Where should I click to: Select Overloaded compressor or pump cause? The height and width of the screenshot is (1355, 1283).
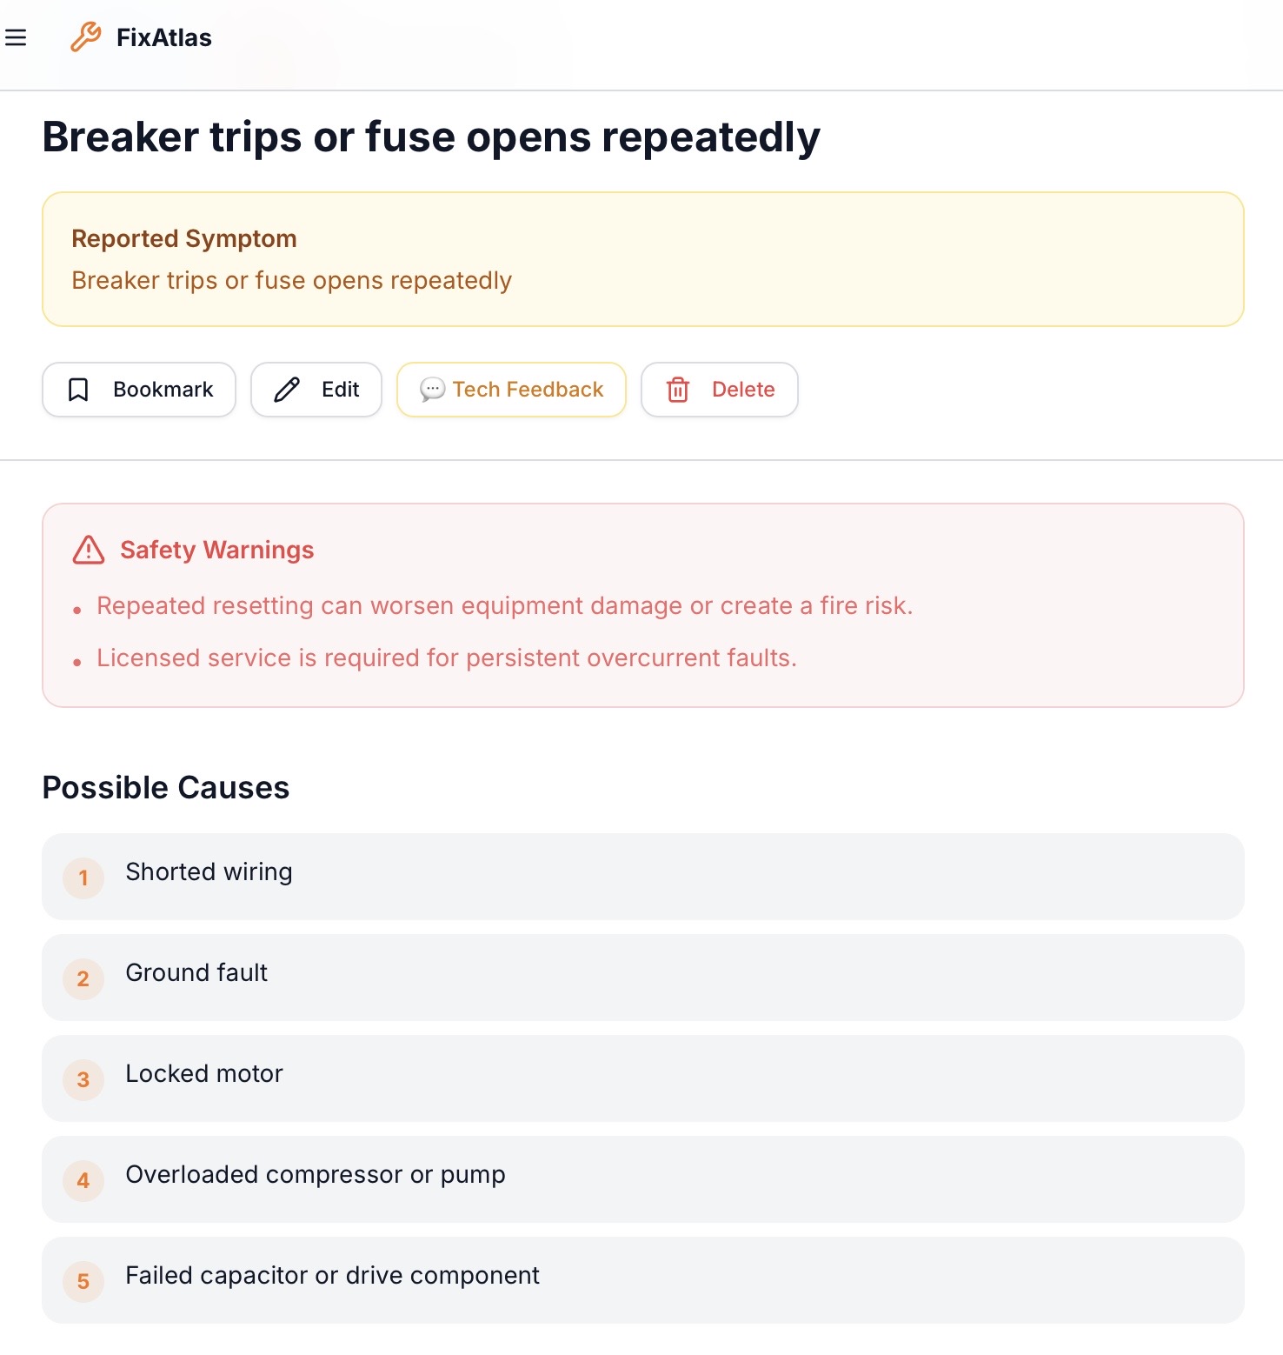click(x=316, y=1175)
